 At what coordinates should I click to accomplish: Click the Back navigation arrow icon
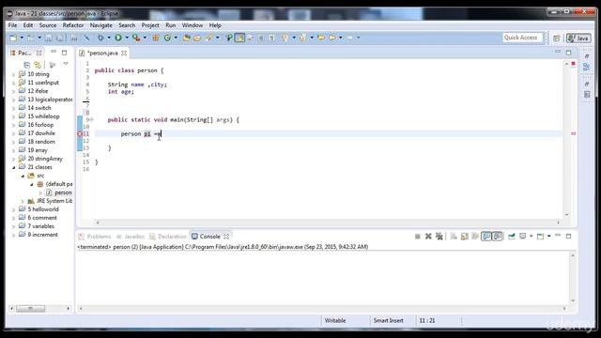(332, 38)
